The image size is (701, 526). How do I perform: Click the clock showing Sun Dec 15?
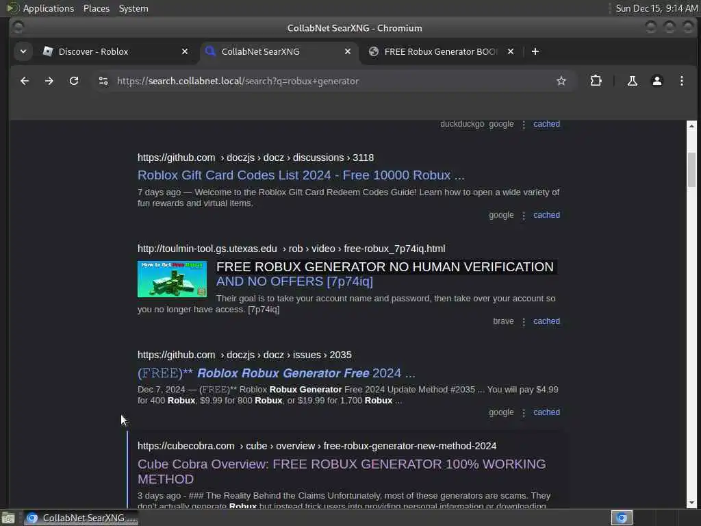656,8
